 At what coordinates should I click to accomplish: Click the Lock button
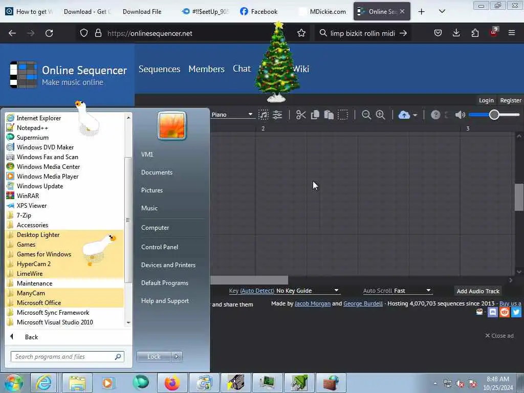coord(154,357)
